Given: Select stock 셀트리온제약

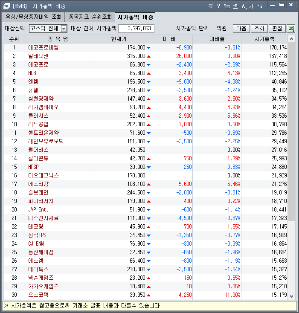Looking at the screenshot, I should click(44, 133).
